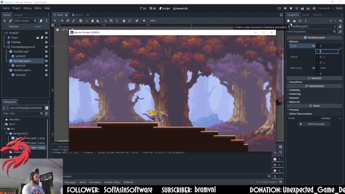
Task: Toggle visibility of ParallaxBackground node
Action: (46, 47)
